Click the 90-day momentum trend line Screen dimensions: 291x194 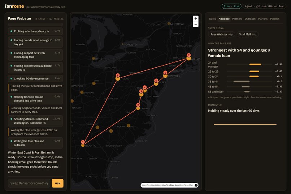[245, 124]
